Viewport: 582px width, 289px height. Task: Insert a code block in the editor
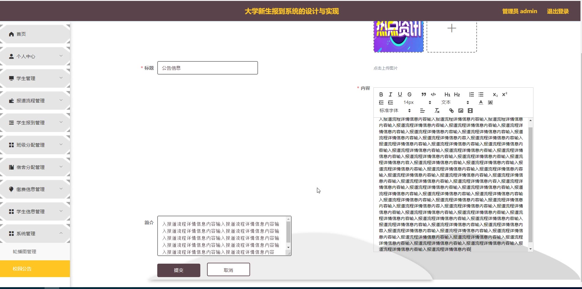(x=433, y=94)
